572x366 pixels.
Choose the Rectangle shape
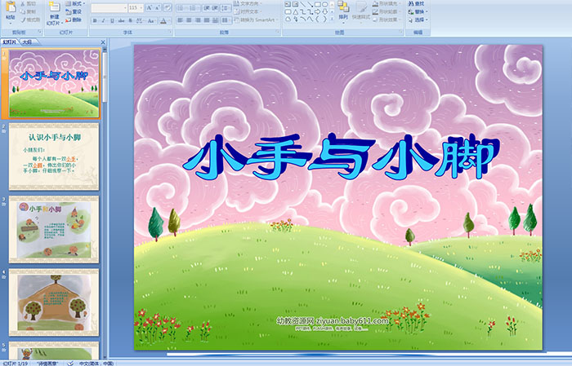(x=318, y=4)
